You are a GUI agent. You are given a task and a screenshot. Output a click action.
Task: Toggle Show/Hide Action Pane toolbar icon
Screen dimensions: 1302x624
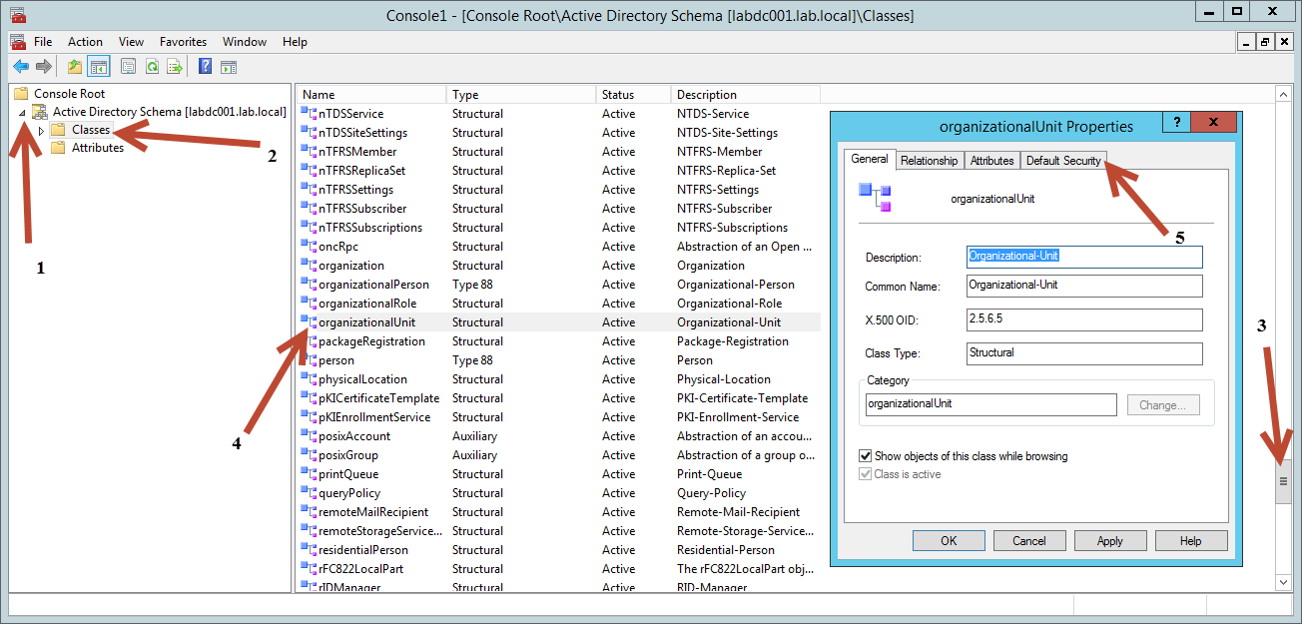(229, 67)
